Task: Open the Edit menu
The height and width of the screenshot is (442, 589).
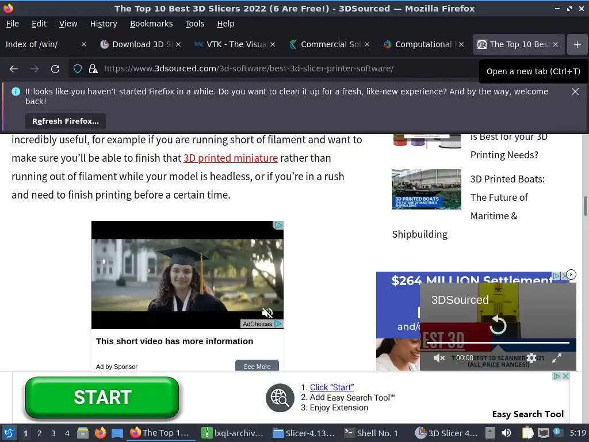Action: point(39,24)
